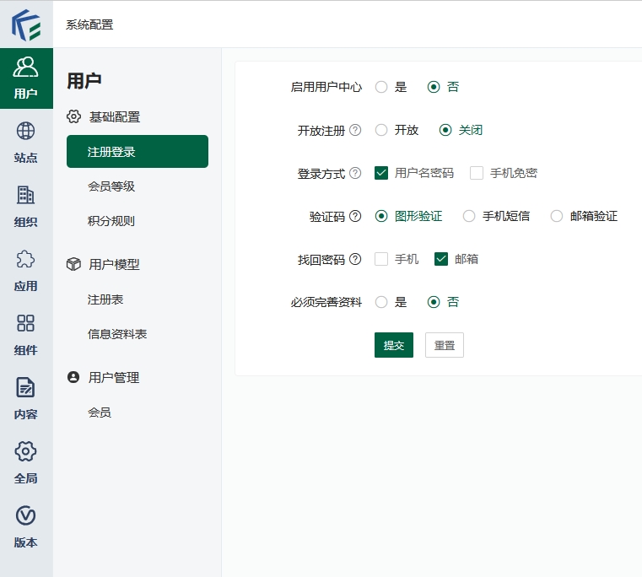Open the 组件 (Components) grid icon
This screenshot has height=577, width=642.
26,324
